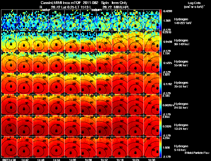The width and height of the screenshot is (211, 161).
Task: Click the 082T14:36 start time label
Action: [9, 160]
